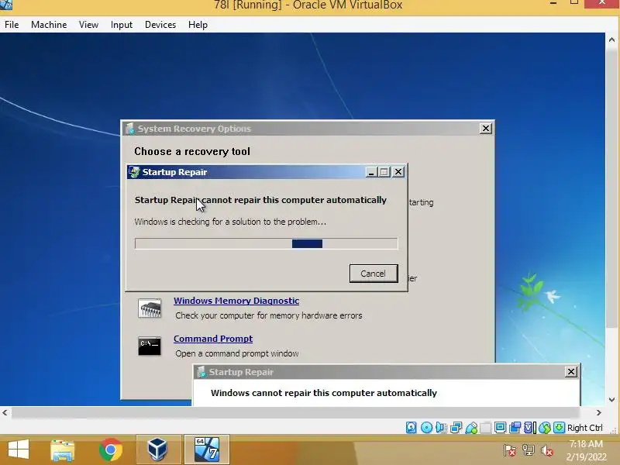Open the View menu
This screenshot has width=620, height=465.
pos(88,25)
